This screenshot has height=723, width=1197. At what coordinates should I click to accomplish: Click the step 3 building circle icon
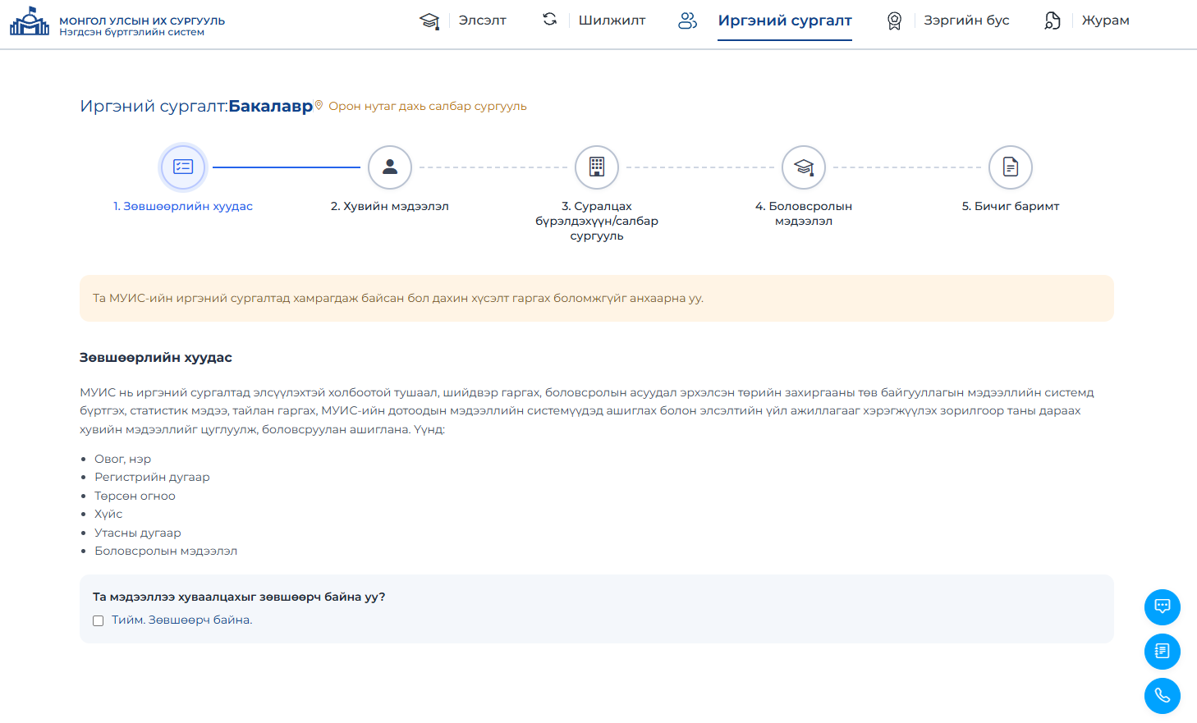[597, 167]
